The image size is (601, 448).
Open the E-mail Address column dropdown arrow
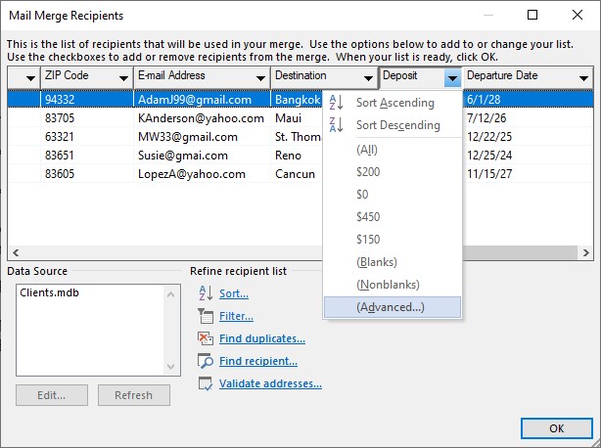260,78
